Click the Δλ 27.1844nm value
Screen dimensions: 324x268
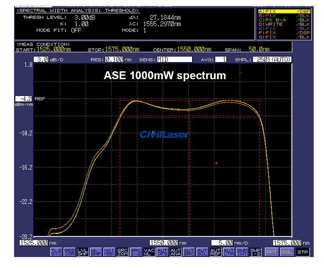pos(165,17)
